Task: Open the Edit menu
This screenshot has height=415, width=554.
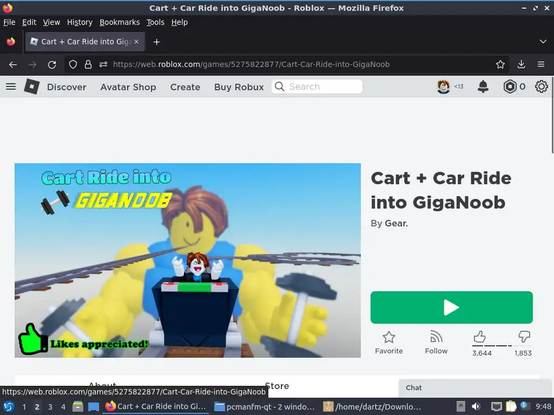Action: pyautogui.click(x=29, y=22)
